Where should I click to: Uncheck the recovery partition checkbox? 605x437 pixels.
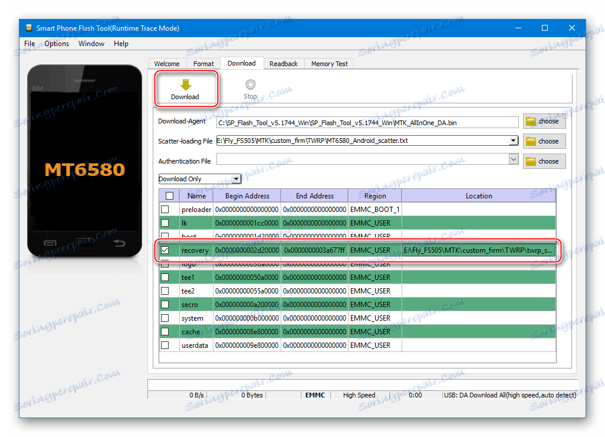pyautogui.click(x=165, y=250)
